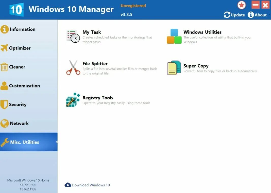271x193 pixels.
Task: Click the Optimizer airplane icon
Action: (4, 48)
